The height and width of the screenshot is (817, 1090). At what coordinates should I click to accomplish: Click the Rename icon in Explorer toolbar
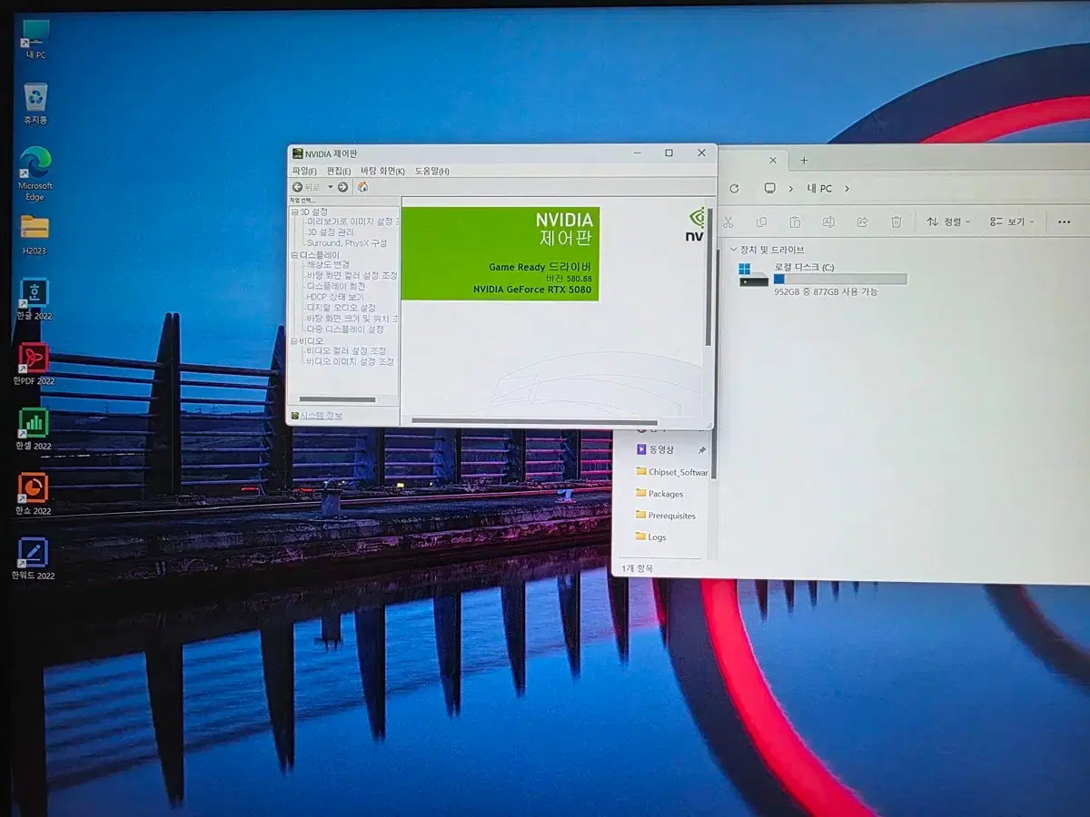click(828, 221)
